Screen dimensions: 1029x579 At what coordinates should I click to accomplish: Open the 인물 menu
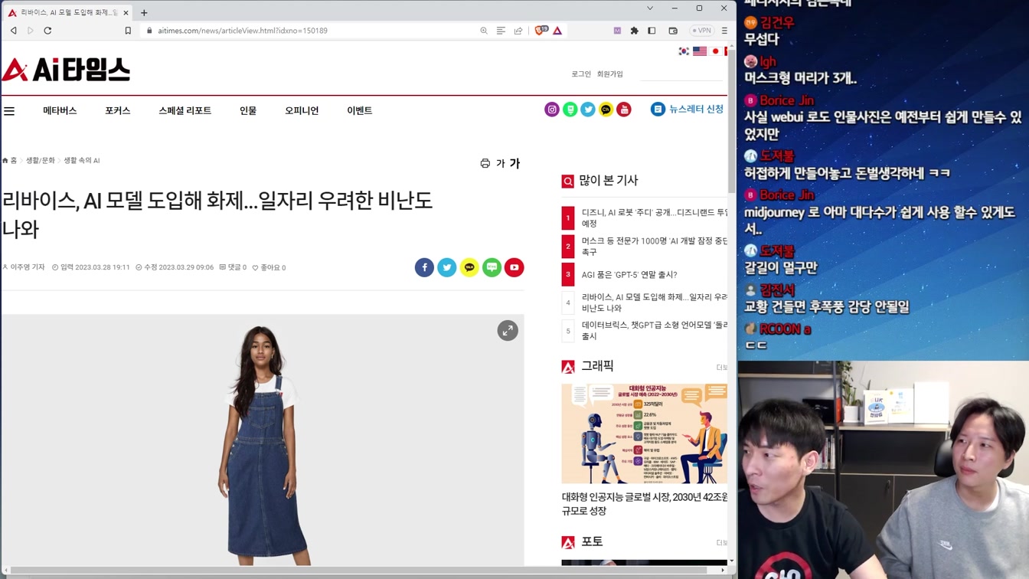[248, 111]
